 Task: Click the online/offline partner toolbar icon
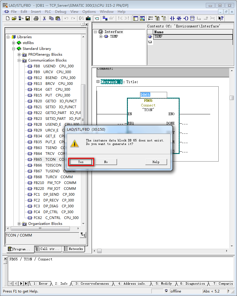(105, 18)
